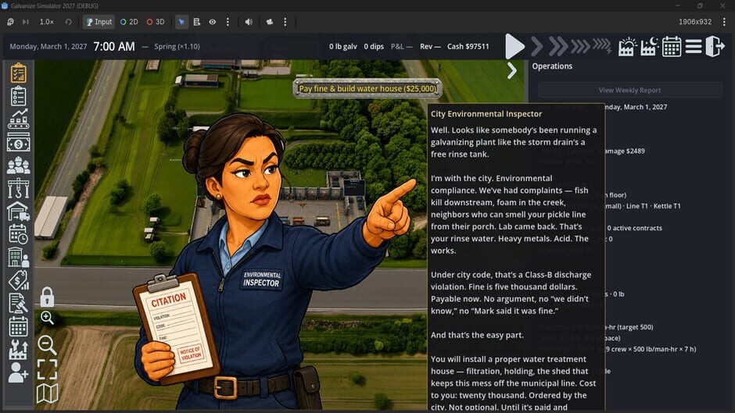The image size is (735, 413).
Task: Mute game audio with speaker icon
Action: [249, 22]
